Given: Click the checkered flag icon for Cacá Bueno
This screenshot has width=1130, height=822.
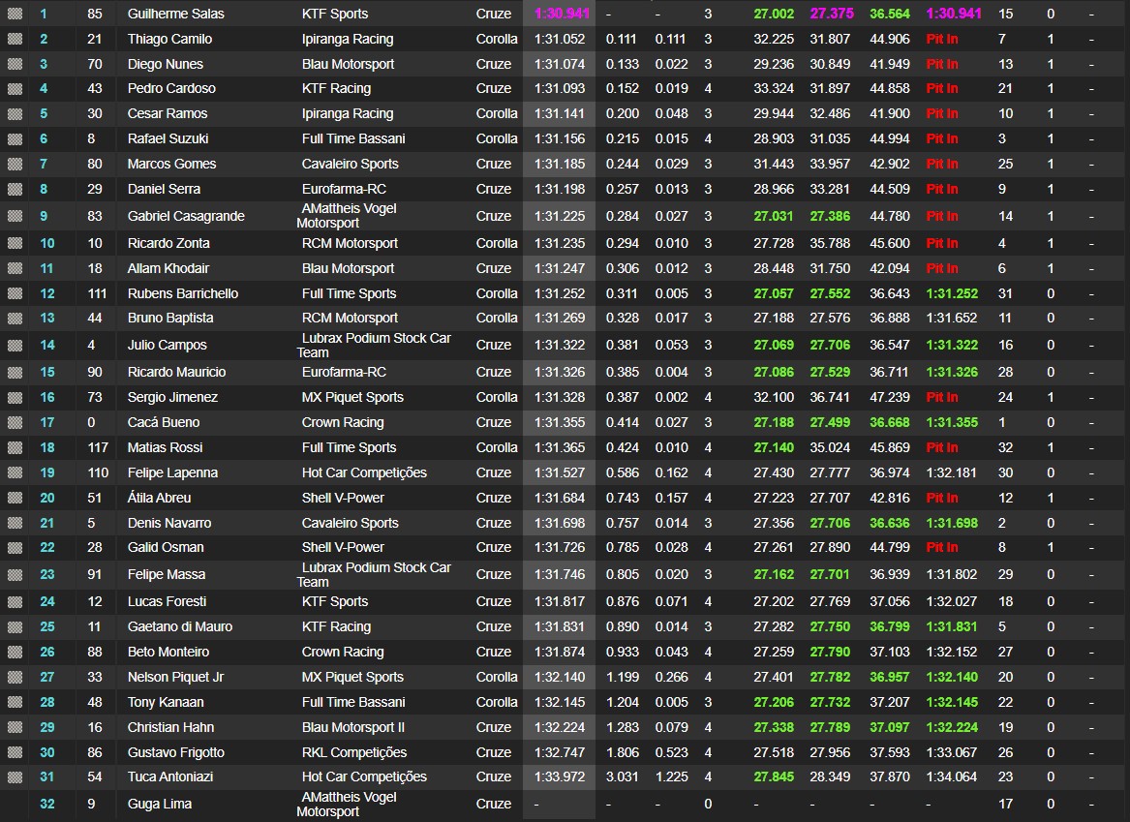Looking at the screenshot, I should tap(15, 423).
